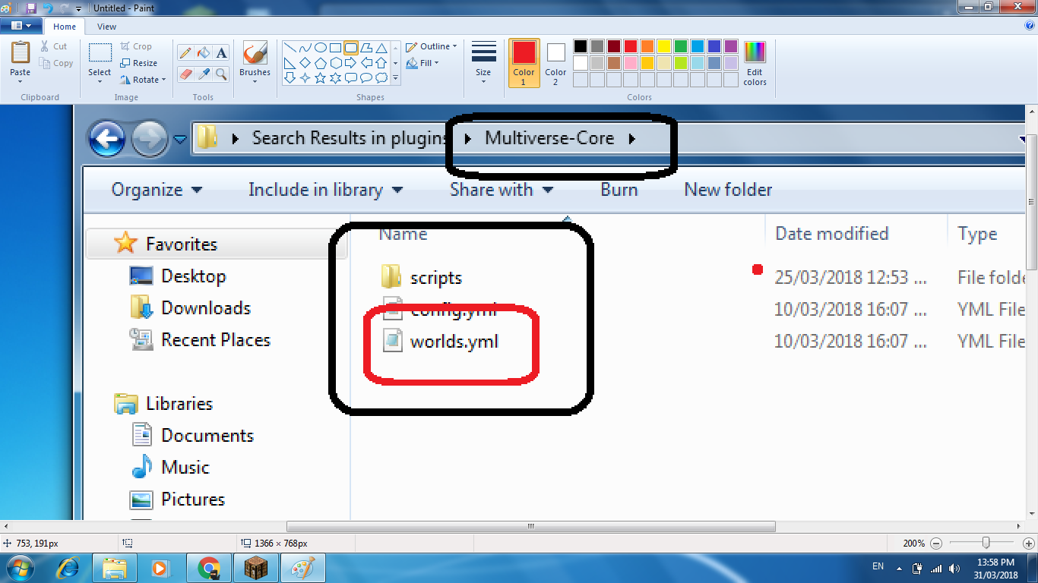Select the Magnifier tool
Image resolution: width=1038 pixels, height=583 pixels.
click(x=221, y=74)
